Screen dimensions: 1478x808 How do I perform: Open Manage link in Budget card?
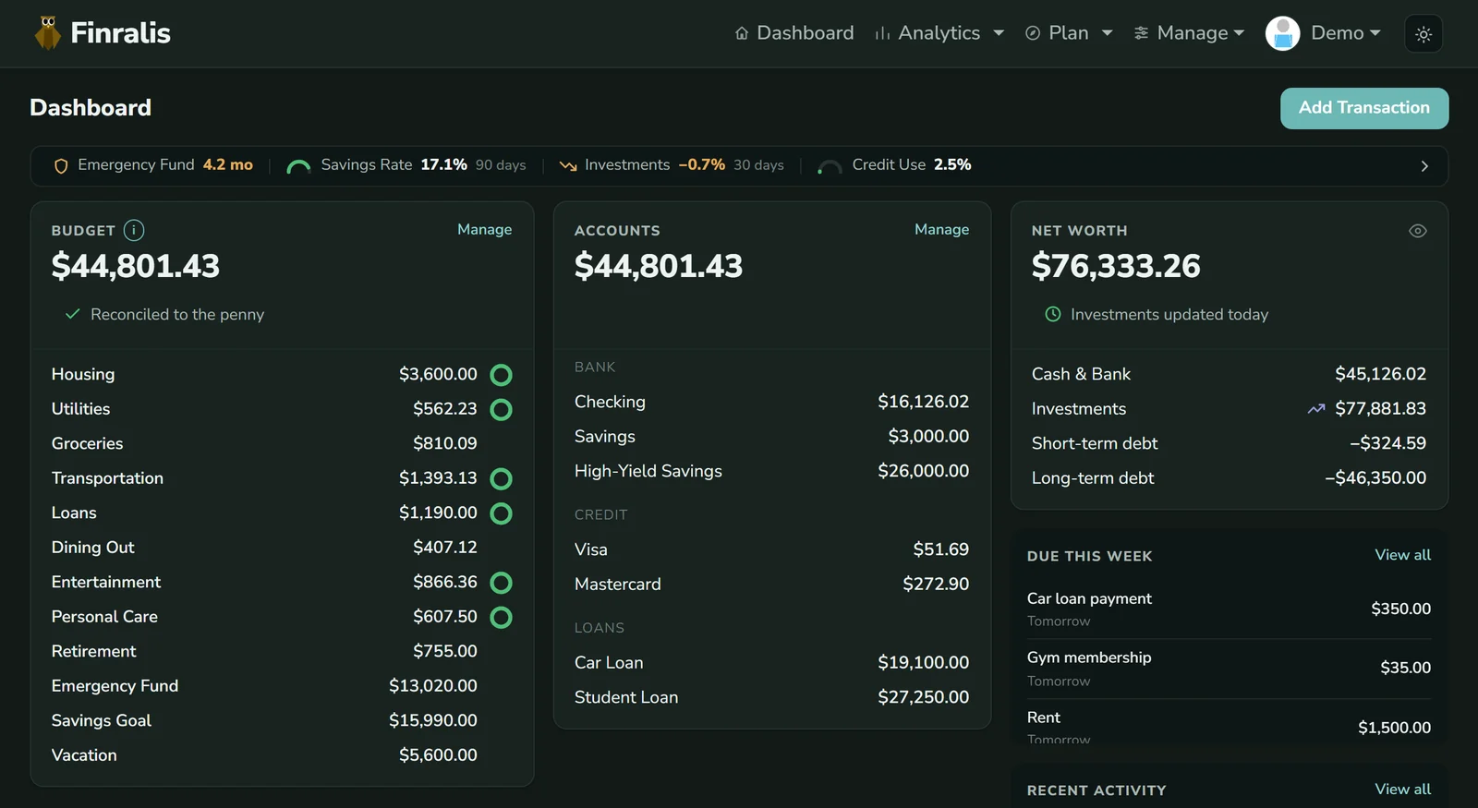click(x=484, y=230)
